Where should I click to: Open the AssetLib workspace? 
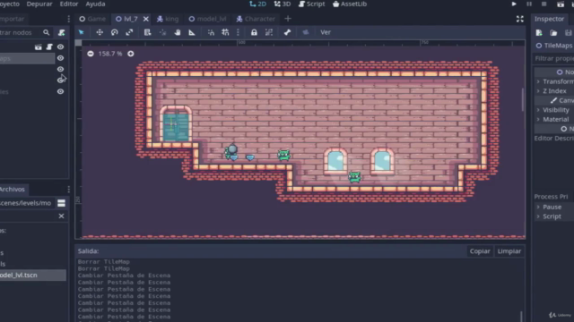350,4
